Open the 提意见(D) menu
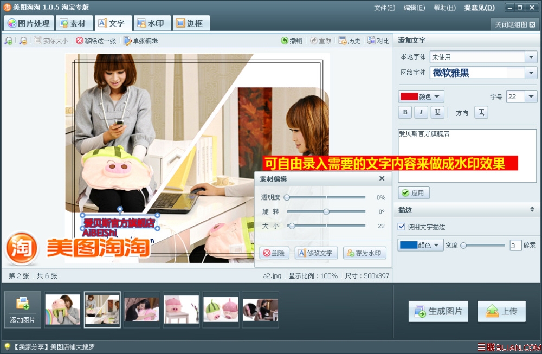 [479, 8]
